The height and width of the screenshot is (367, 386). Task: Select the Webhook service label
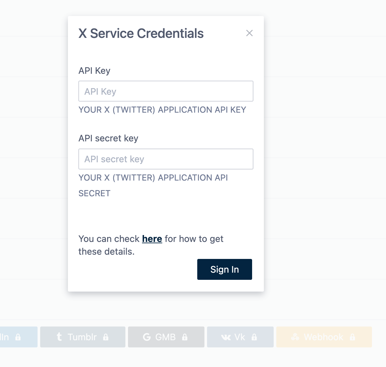(323, 337)
